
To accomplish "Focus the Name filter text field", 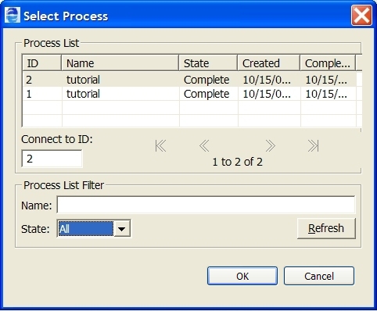I will click(206, 205).
